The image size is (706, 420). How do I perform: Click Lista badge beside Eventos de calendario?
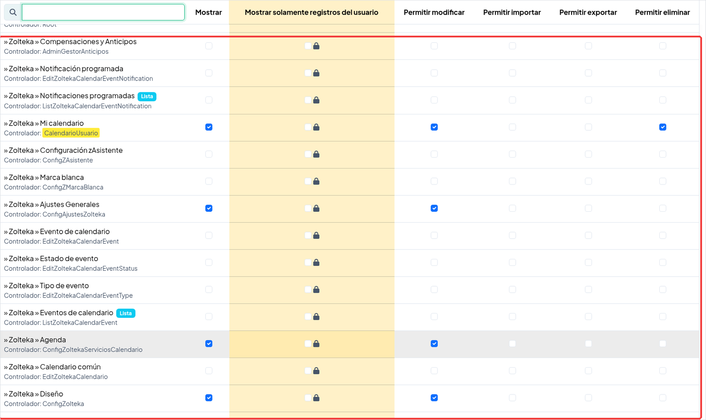(126, 313)
